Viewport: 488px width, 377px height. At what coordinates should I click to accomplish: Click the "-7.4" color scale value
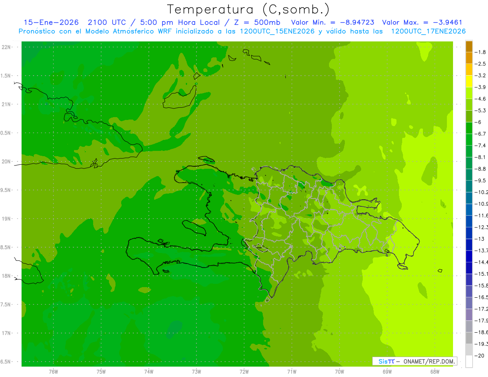coord(481,146)
